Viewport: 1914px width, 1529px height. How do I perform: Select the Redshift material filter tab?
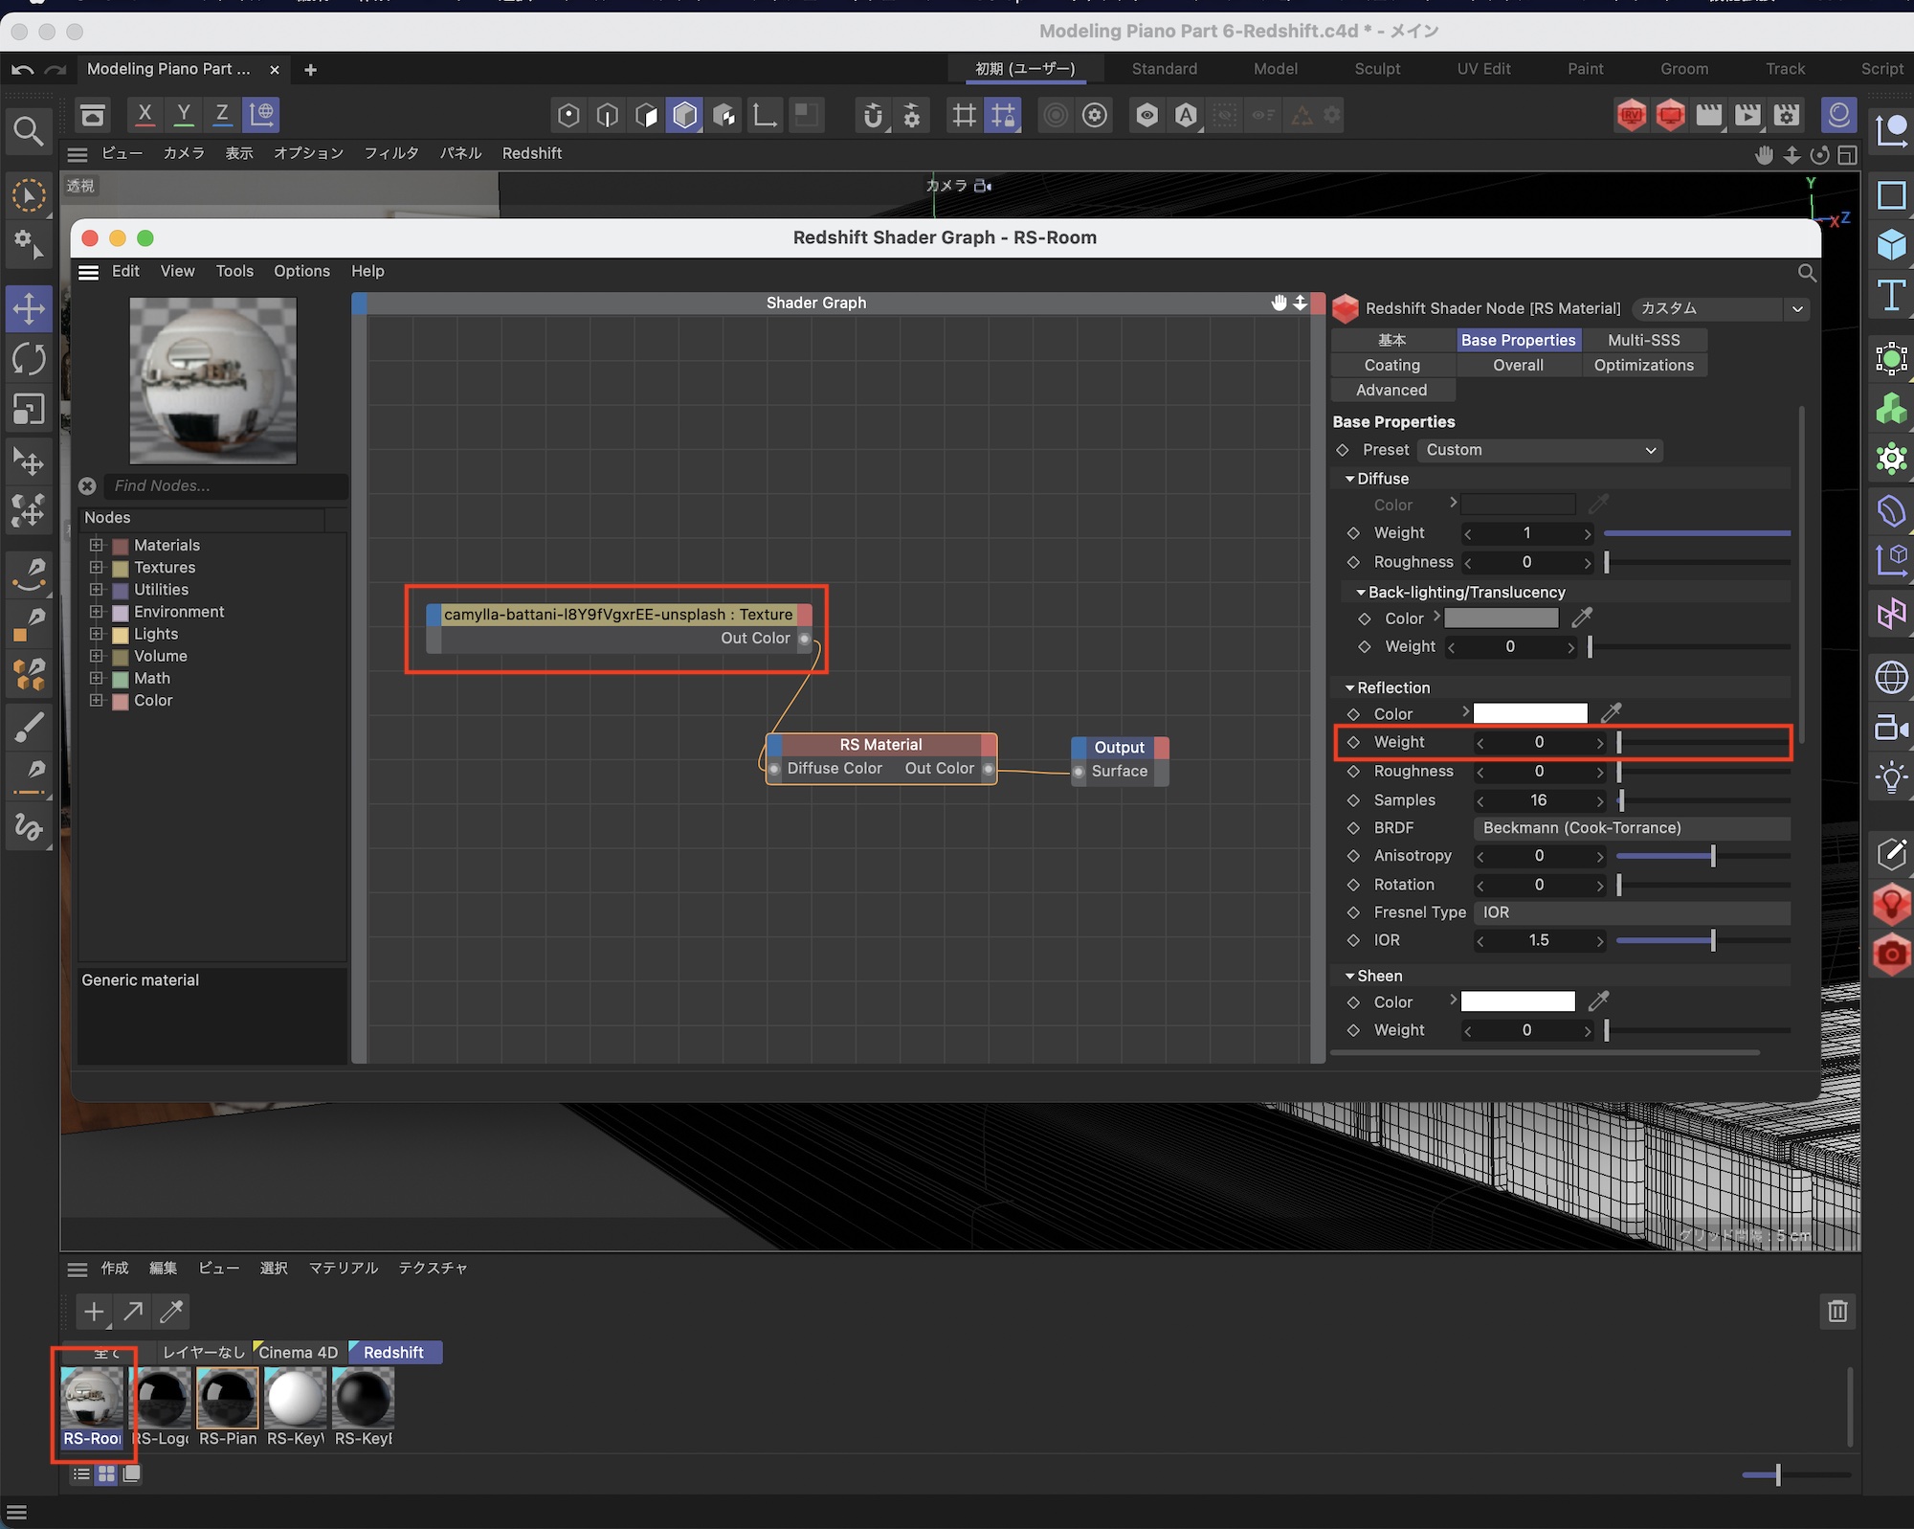coord(393,1352)
